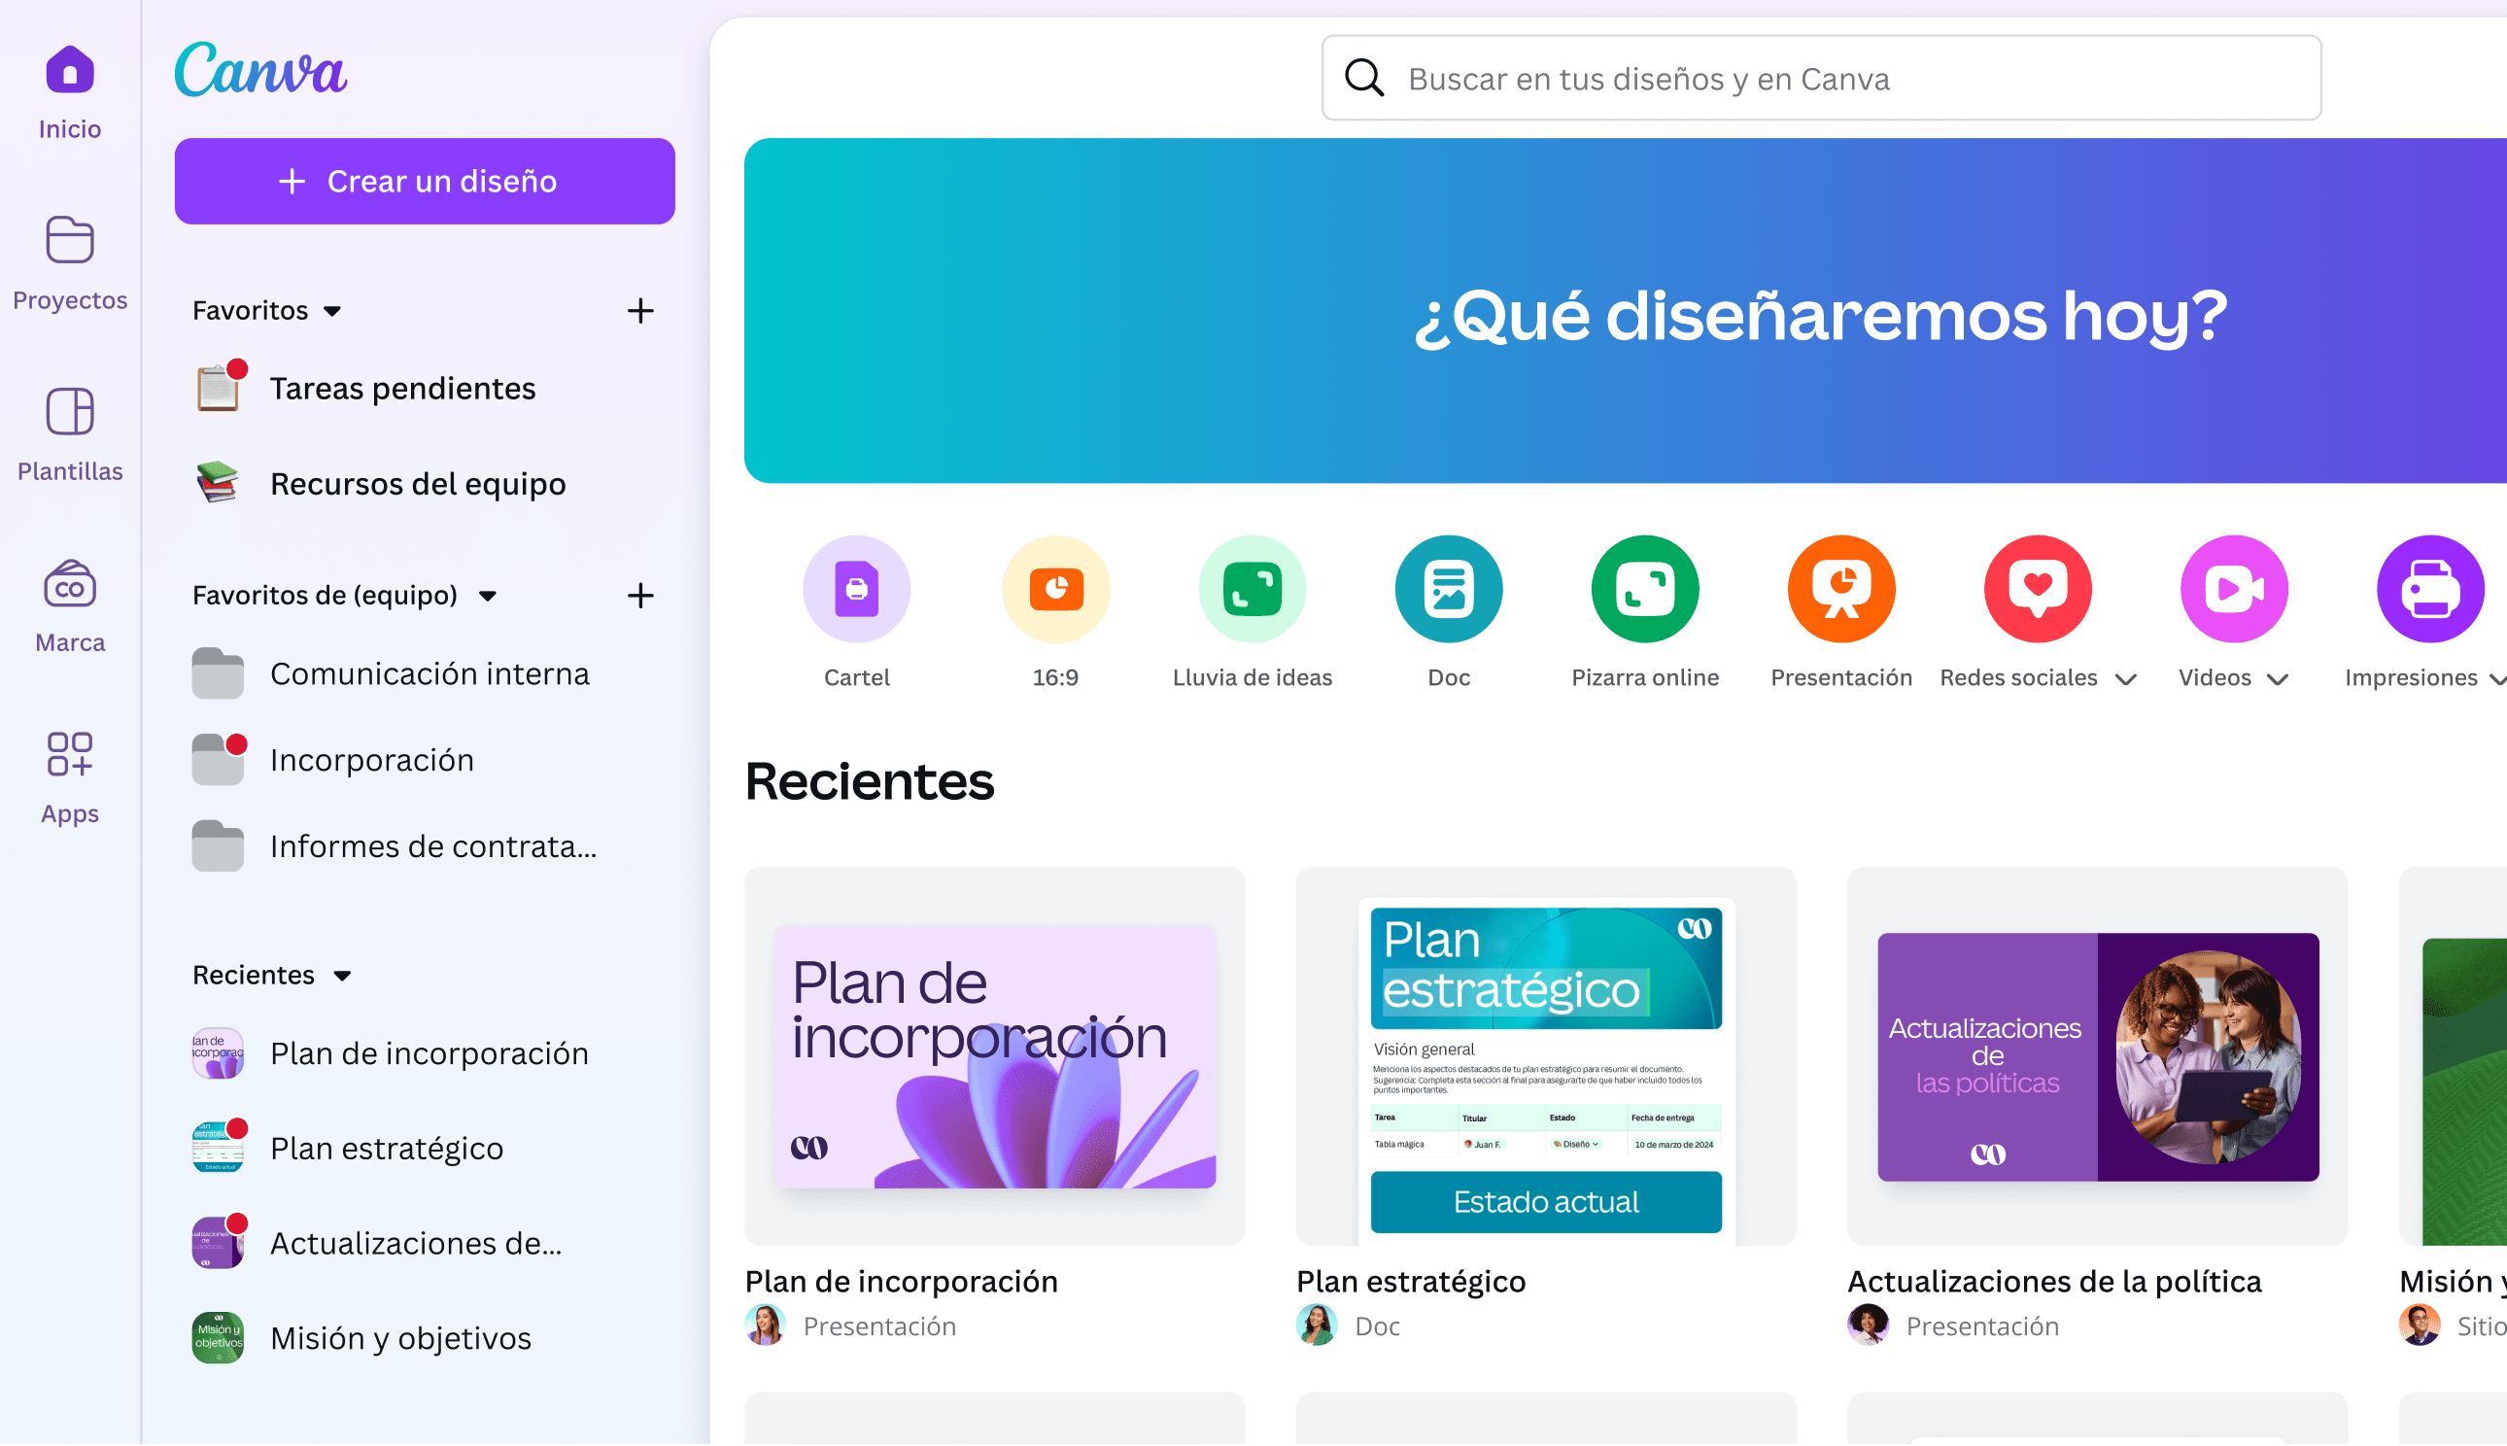Open Marca brand kit icon
The image size is (2507, 1446).
coord(70,584)
